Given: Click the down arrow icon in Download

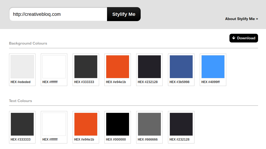Looking at the screenshot, I should coord(234,38).
